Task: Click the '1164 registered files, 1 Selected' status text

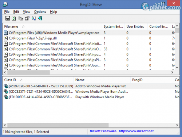Action: click(26, 132)
